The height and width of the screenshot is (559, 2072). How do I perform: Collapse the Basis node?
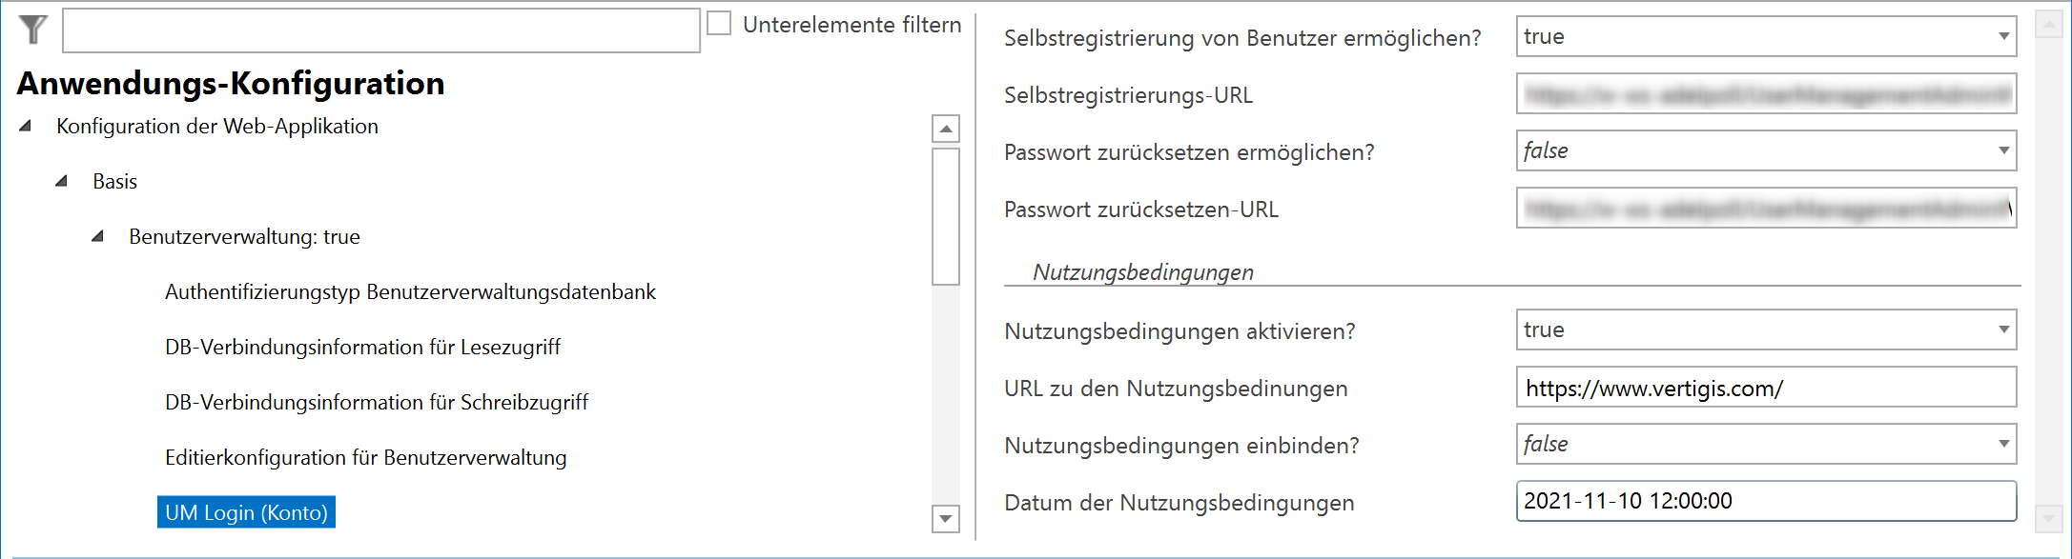(x=63, y=181)
